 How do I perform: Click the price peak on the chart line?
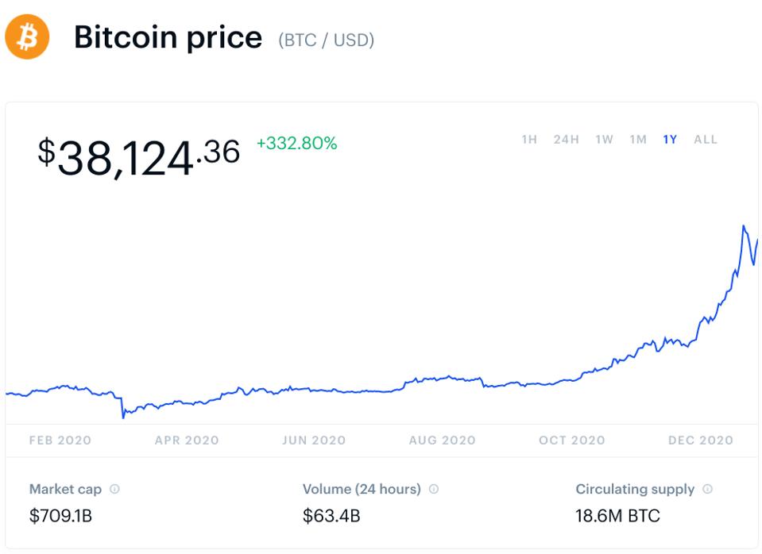pyautogui.click(x=744, y=227)
